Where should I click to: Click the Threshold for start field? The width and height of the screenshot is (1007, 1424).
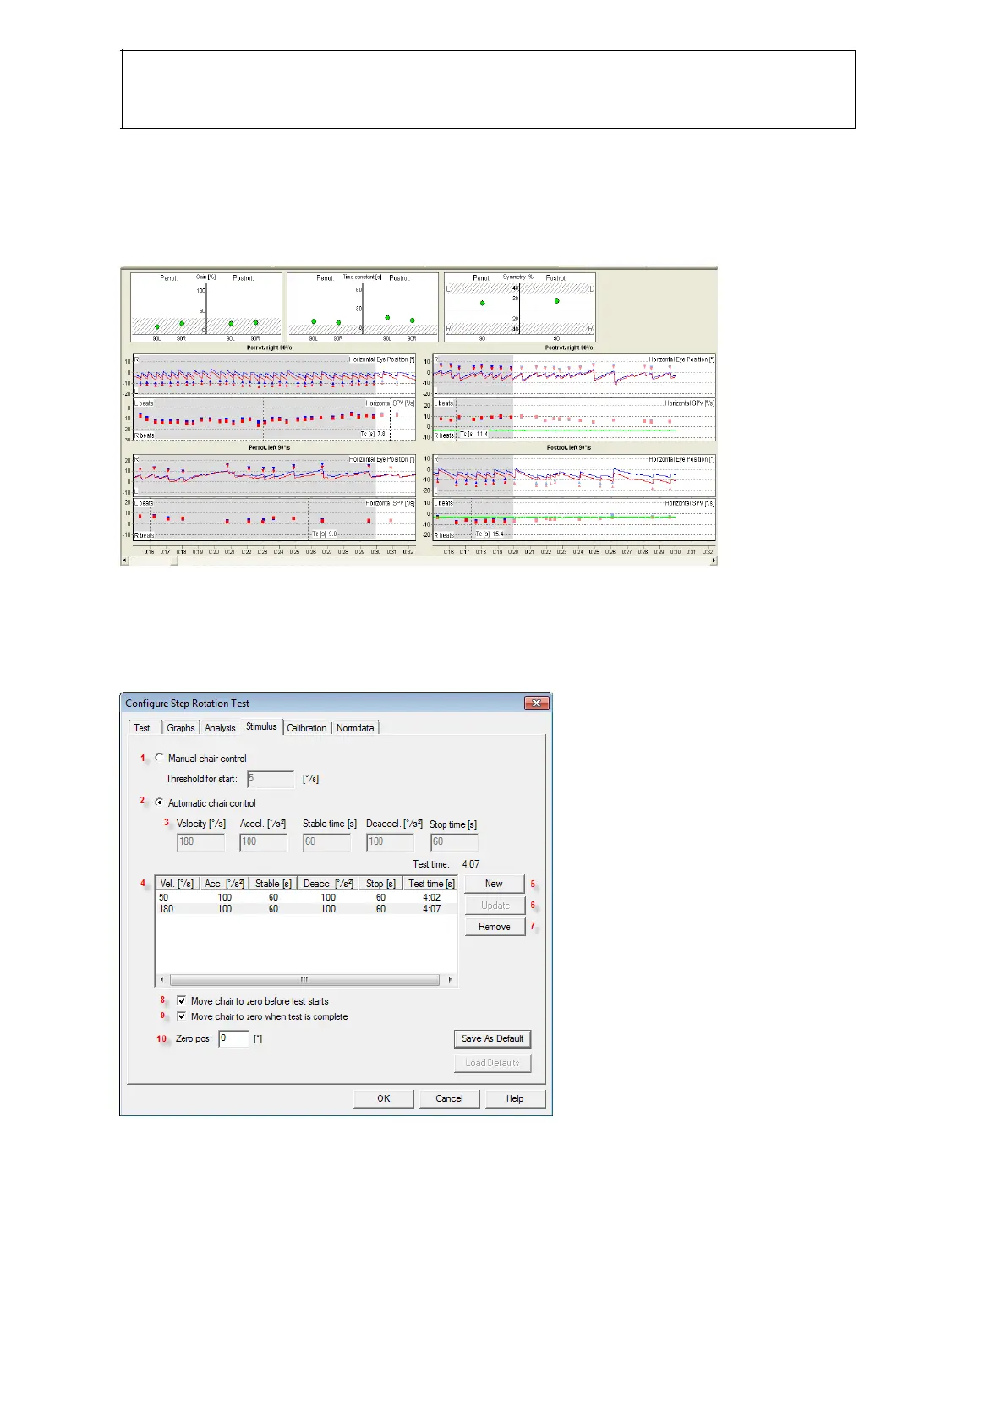[x=271, y=779]
